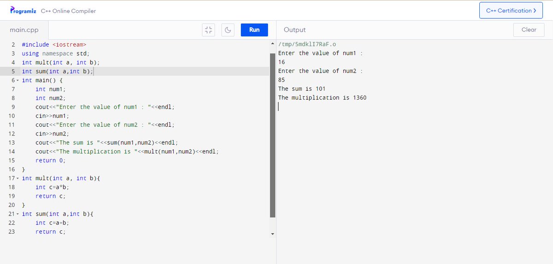The width and height of the screenshot is (553, 264).
Task: Click the int num2 declaration line
Action: click(51, 98)
